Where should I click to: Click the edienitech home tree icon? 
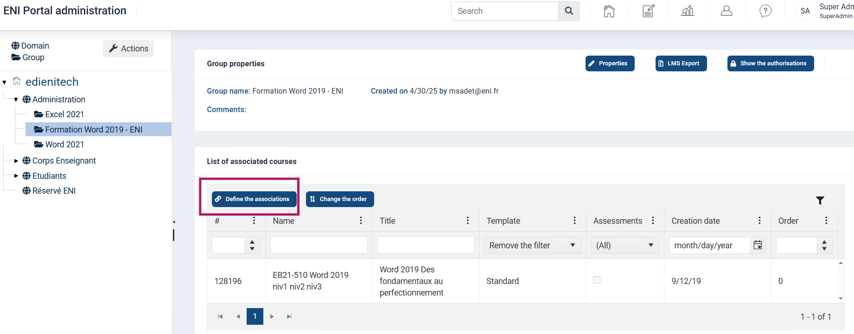[x=17, y=81]
